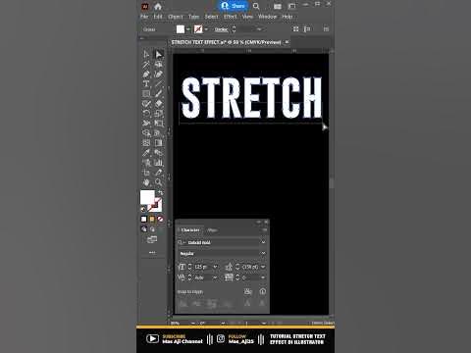
Task: Select the Artboard tool
Action: [x=146, y=173]
